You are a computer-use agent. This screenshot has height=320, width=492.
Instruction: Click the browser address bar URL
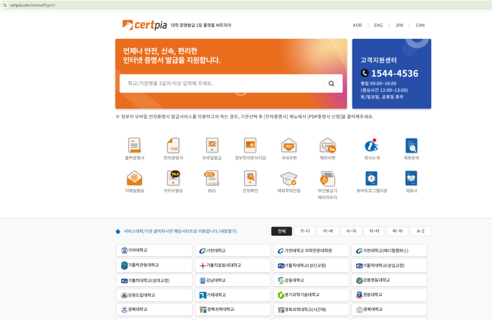[33, 5]
